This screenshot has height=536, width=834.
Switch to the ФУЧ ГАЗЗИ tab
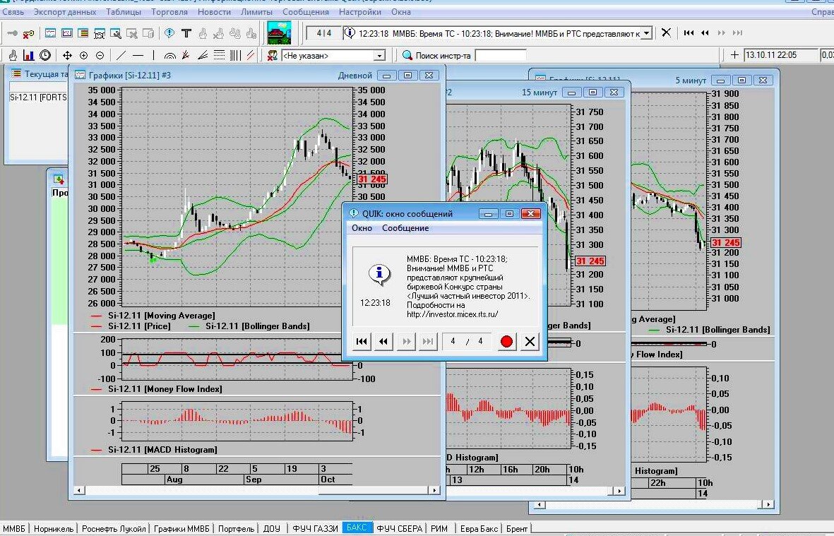(316, 528)
